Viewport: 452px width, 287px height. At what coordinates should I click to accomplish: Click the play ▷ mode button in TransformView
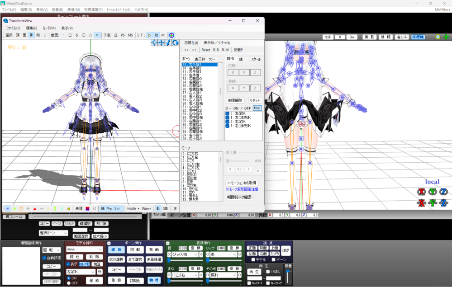149,35
